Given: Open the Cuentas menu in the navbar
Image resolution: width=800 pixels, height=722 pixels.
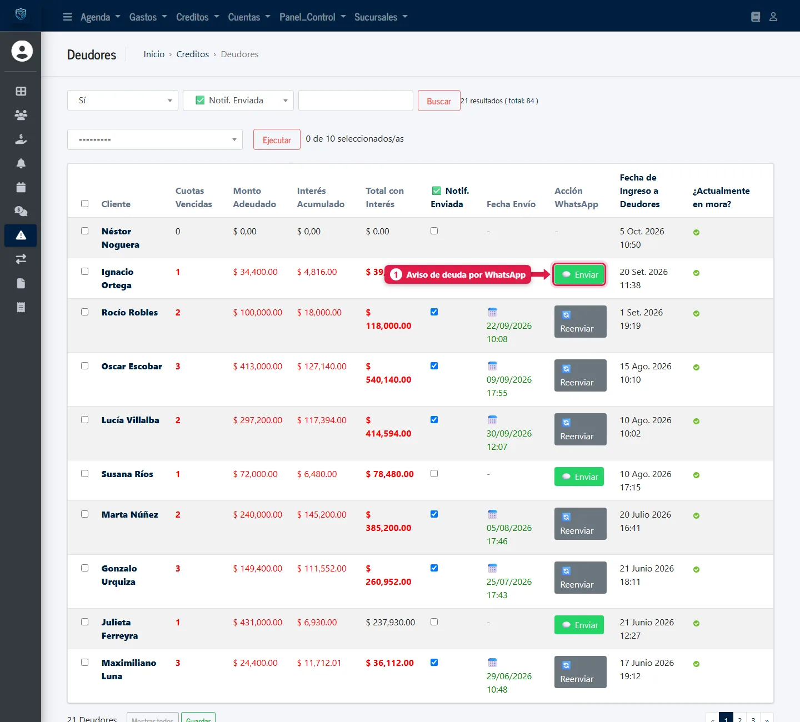Looking at the screenshot, I should point(249,17).
